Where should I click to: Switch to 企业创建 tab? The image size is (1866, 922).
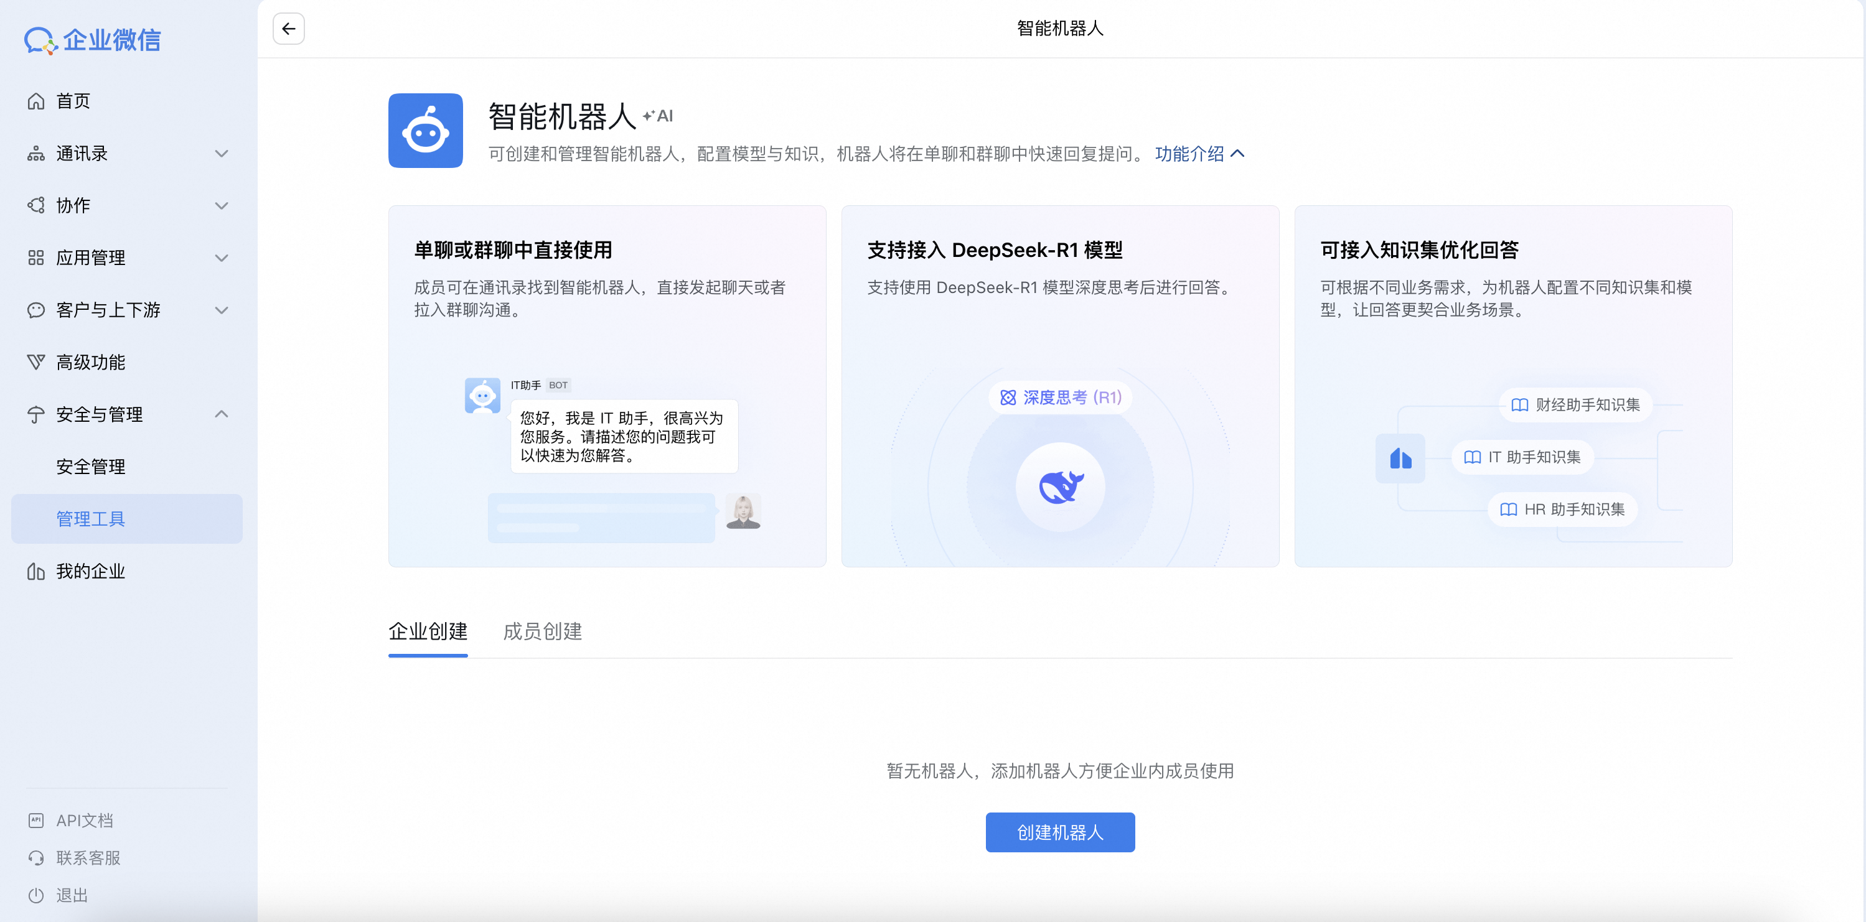click(x=428, y=631)
